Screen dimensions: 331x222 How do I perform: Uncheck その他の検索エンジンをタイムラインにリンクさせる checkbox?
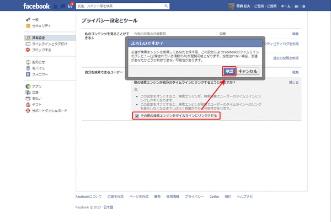(x=137, y=116)
